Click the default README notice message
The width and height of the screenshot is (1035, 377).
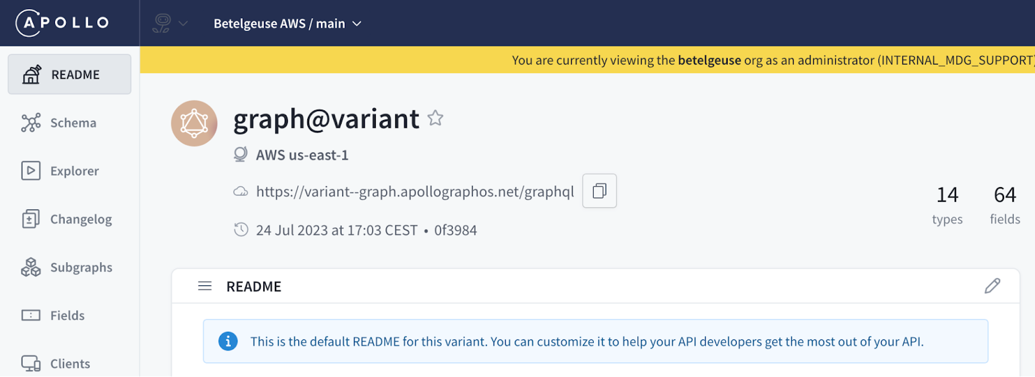pos(587,341)
